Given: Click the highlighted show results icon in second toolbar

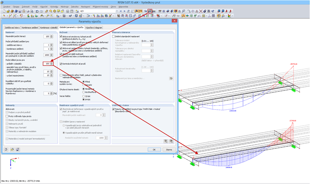Looking at the screenshot, I should 183,16.
